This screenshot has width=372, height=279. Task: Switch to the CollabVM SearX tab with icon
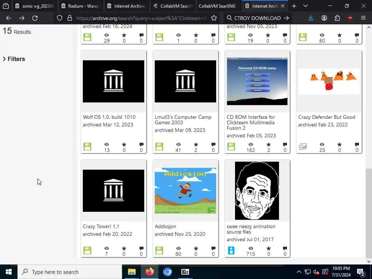(x=173, y=6)
